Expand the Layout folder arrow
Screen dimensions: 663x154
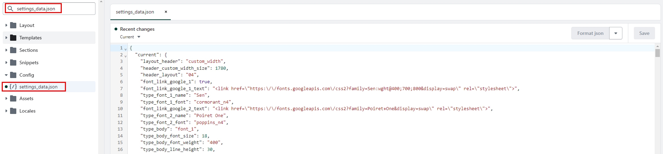click(x=6, y=25)
